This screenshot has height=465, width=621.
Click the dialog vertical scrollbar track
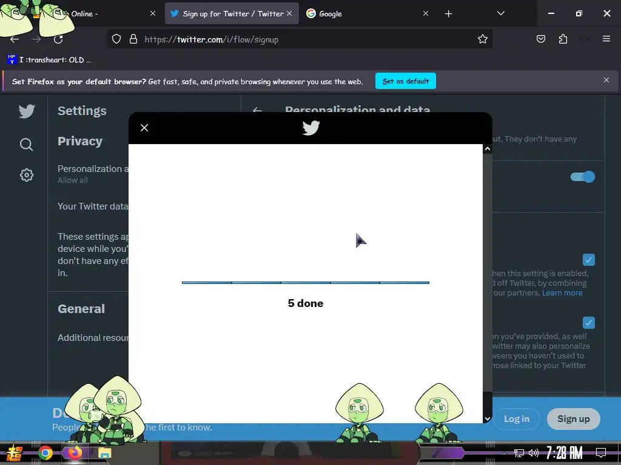point(488,283)
